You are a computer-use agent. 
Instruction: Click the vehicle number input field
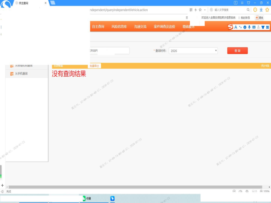(x=110, y=51)
